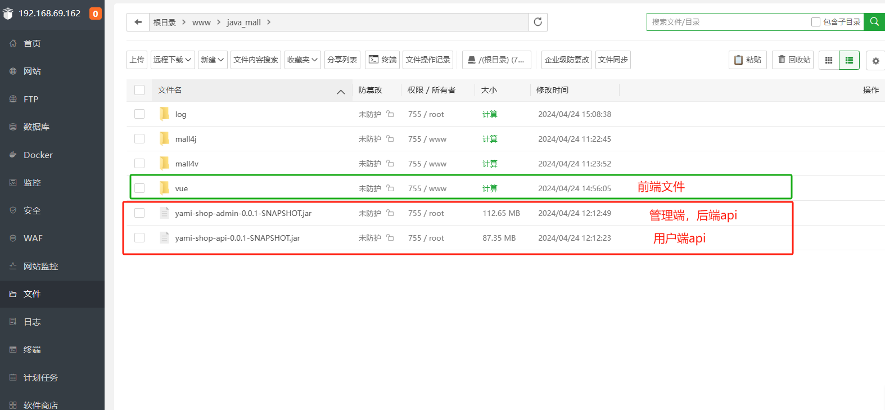Switch to grid view icon
The image size is (885, 410).
828,60
